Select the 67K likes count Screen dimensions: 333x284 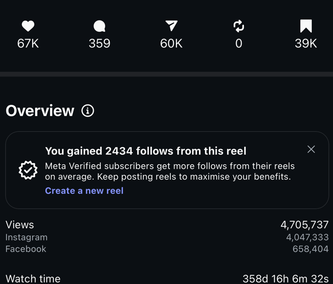coord(28,43)
